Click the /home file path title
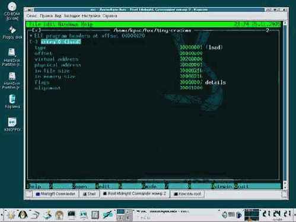 click(152, 30)
